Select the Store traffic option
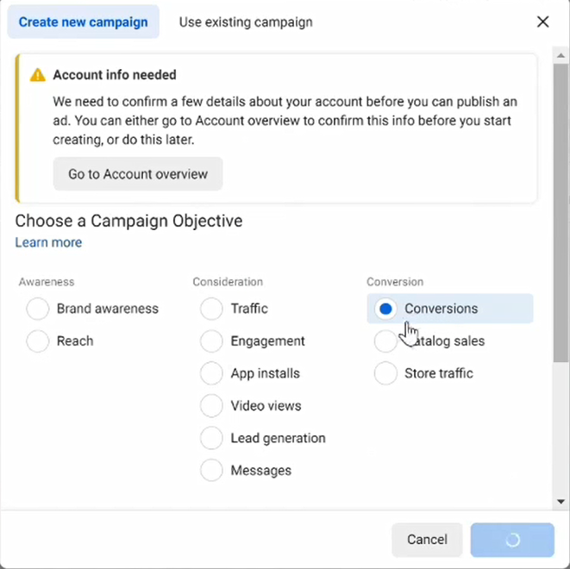570x569 pixels. tap(385, 373)
